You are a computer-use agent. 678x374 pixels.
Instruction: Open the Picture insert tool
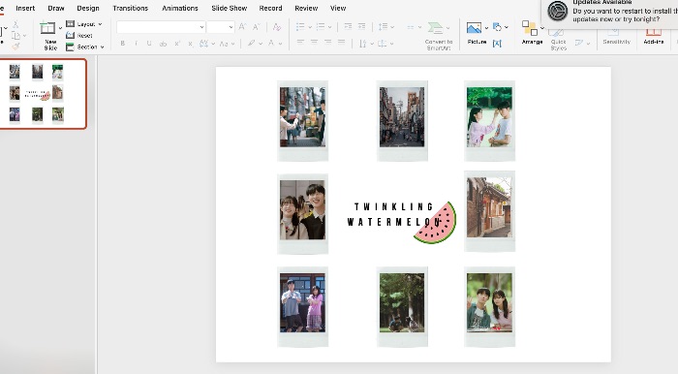pos(474,28)
